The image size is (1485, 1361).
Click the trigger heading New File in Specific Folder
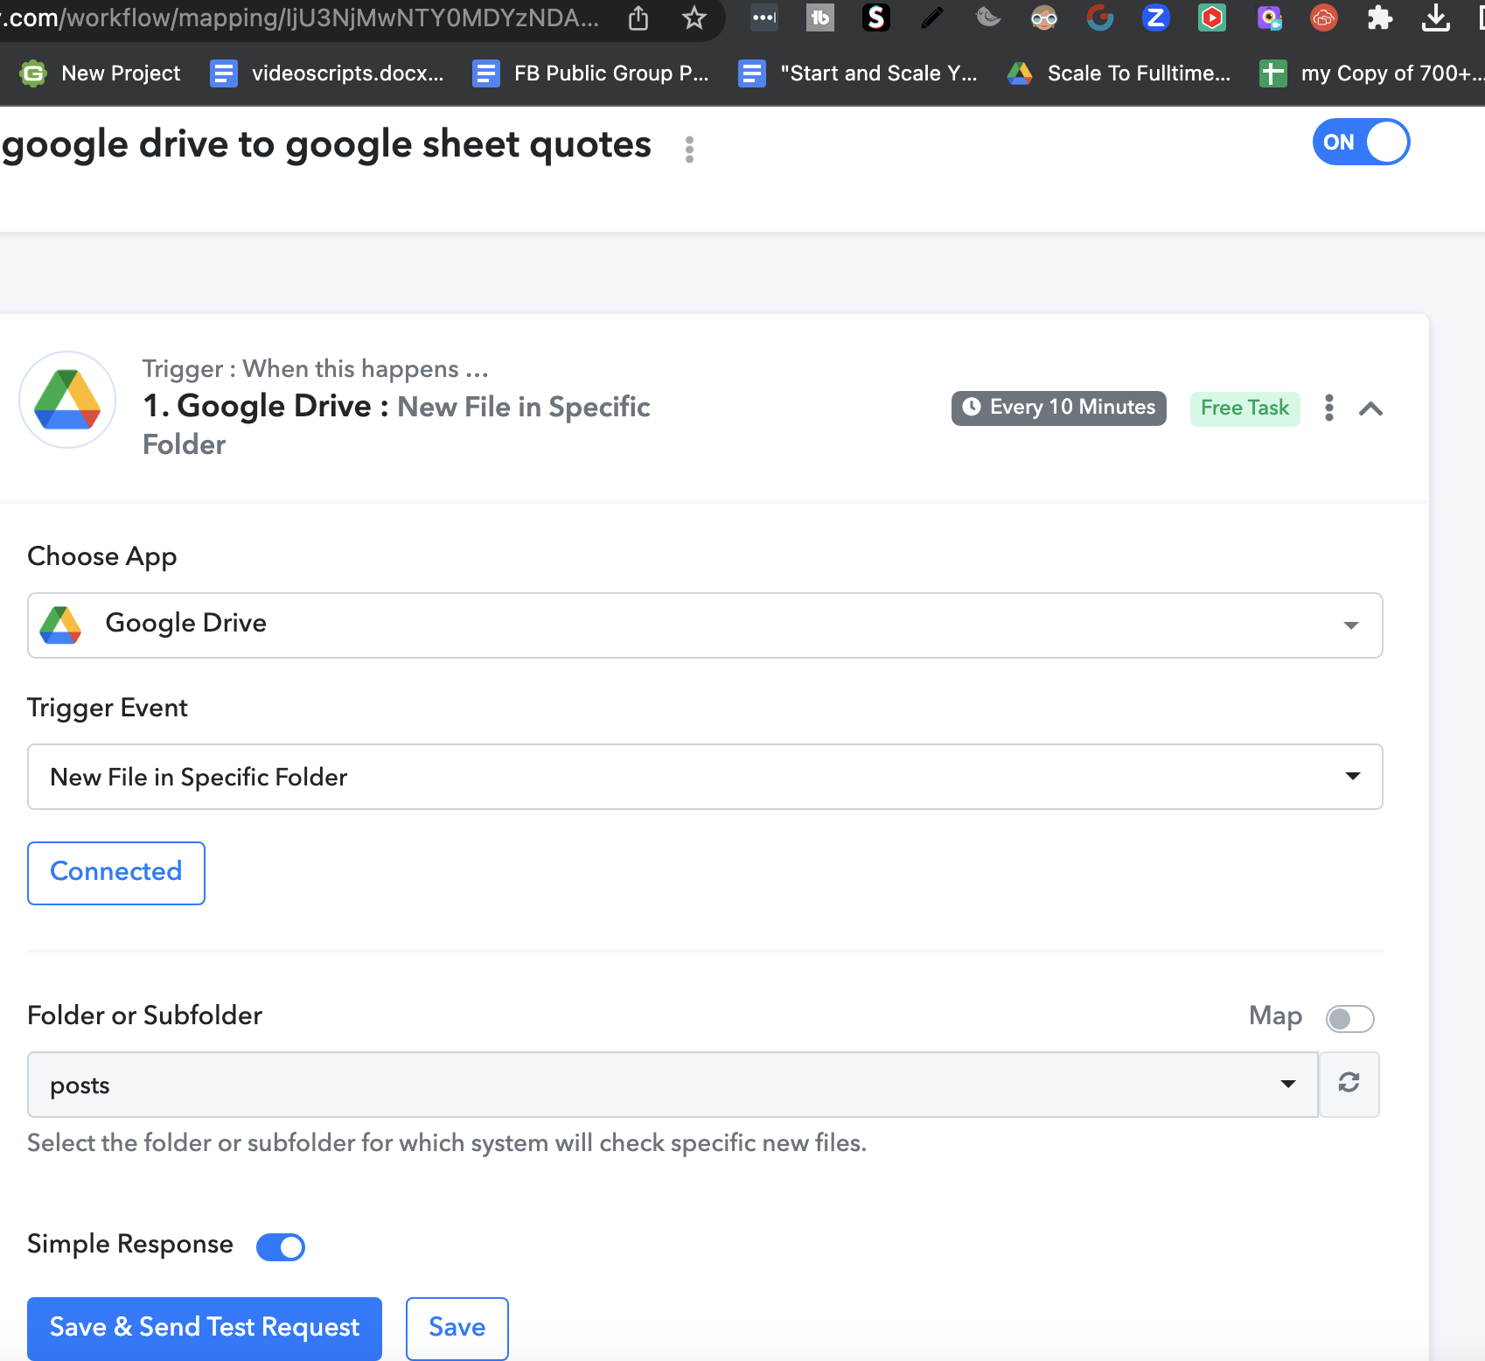coord(396,425)
